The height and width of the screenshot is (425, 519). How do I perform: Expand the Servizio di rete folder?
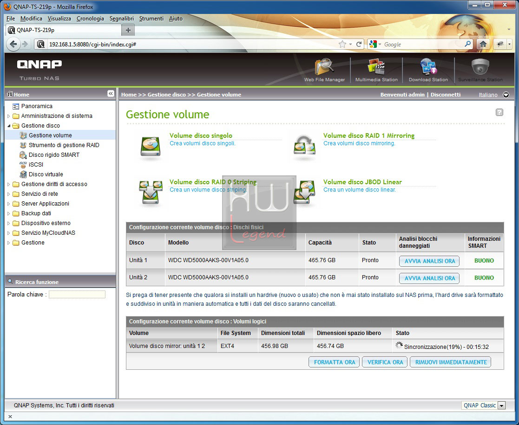tap(9, 194)
